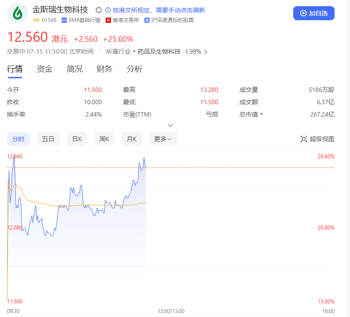Switch to the 简况 tab

click(74, 69)
